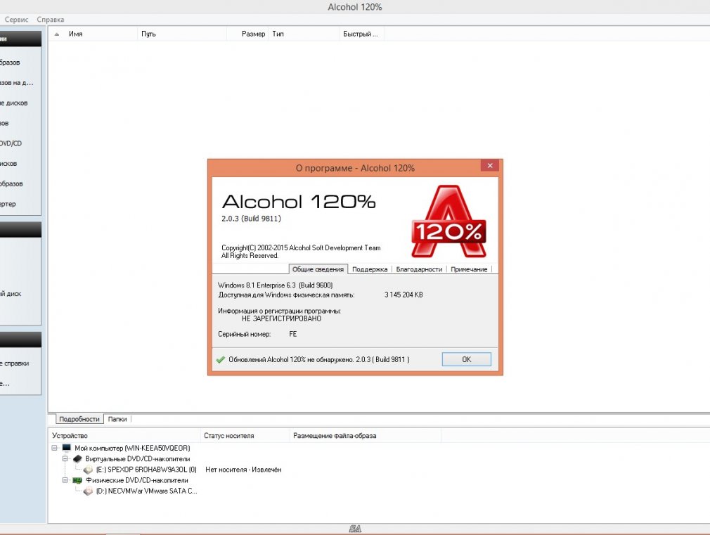The width and height of the screenshot is (710, 535).
Task: Open the 'Благодарности' tab
Action: (419, 269)
